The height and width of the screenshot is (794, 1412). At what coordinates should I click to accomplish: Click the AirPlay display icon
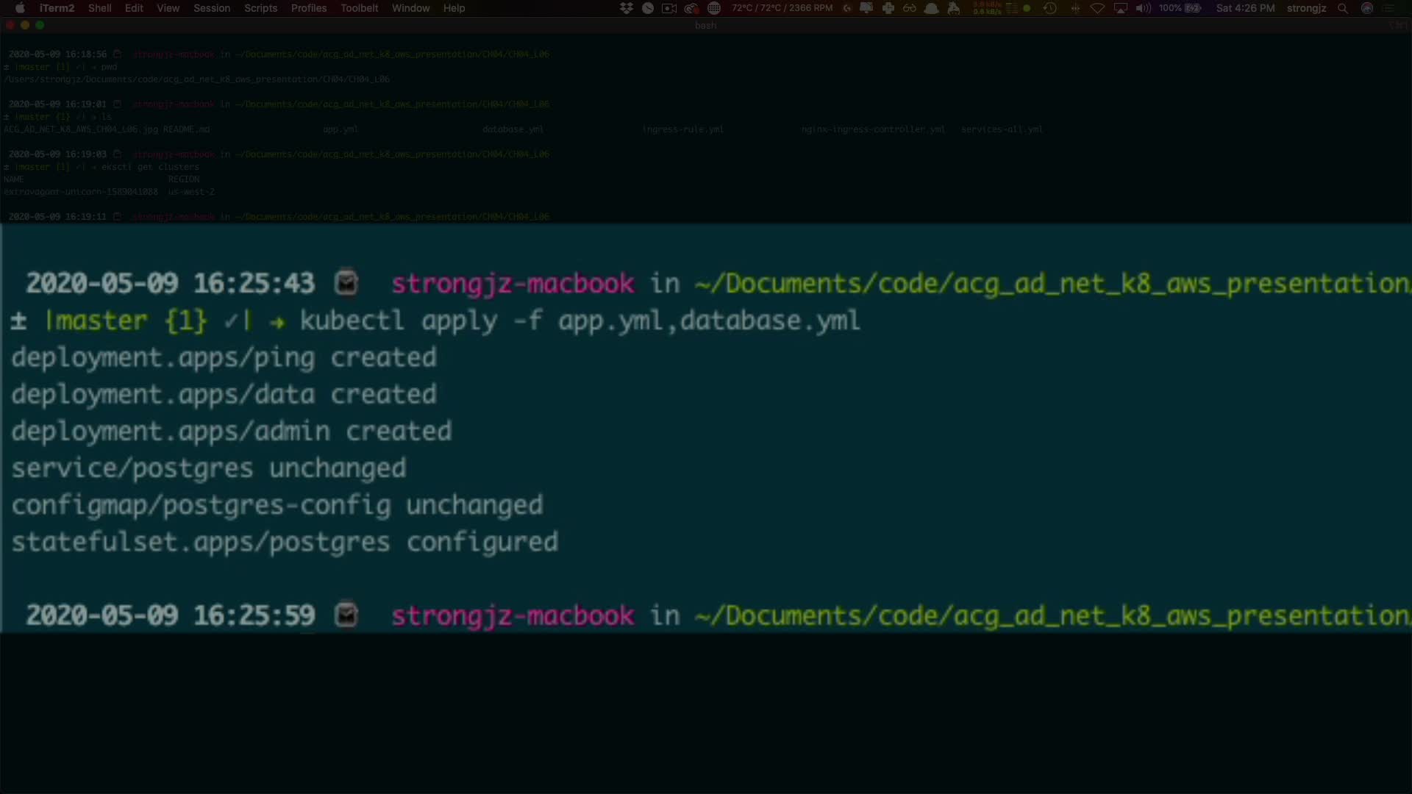coord(1120,8)
